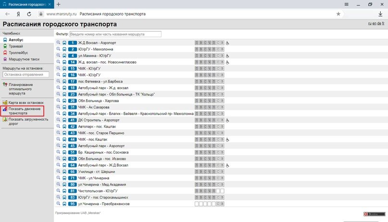Open route Училище - ст. Шершни

pos(97,172)
